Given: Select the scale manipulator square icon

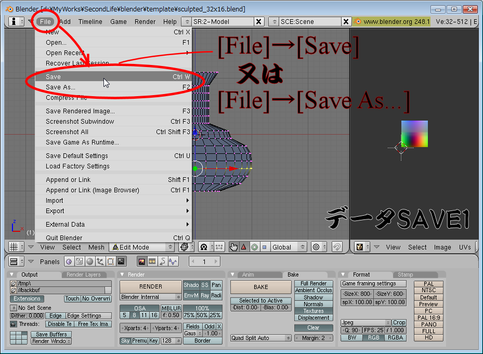Looking at the screenshot, I should (264, 247).
